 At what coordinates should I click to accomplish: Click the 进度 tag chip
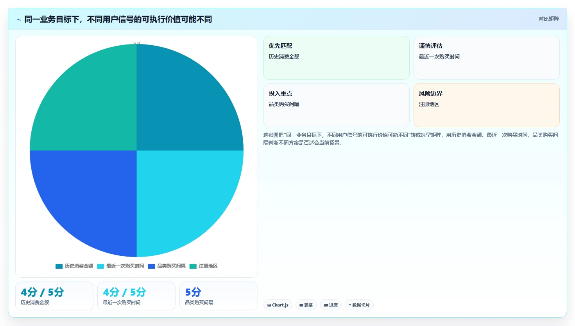coord(331,305)
